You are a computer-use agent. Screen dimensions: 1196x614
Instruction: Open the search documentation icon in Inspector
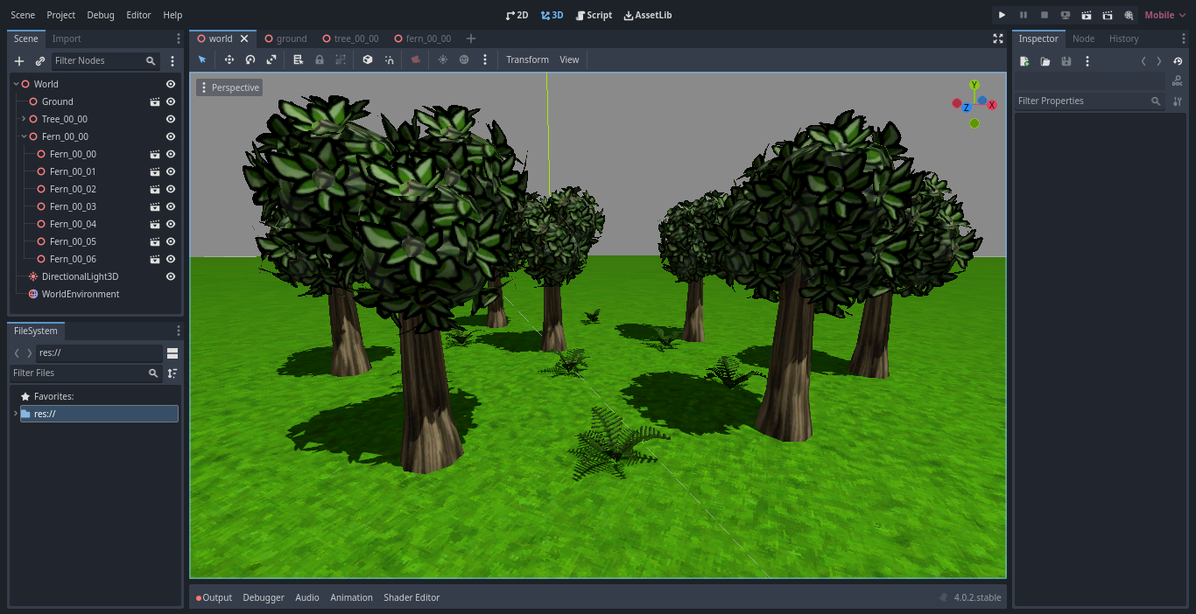pos(1178,79)
